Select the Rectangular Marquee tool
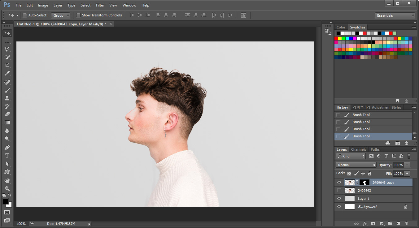The width and height of the screenshot is (419, 228). (x=7, y=41)
